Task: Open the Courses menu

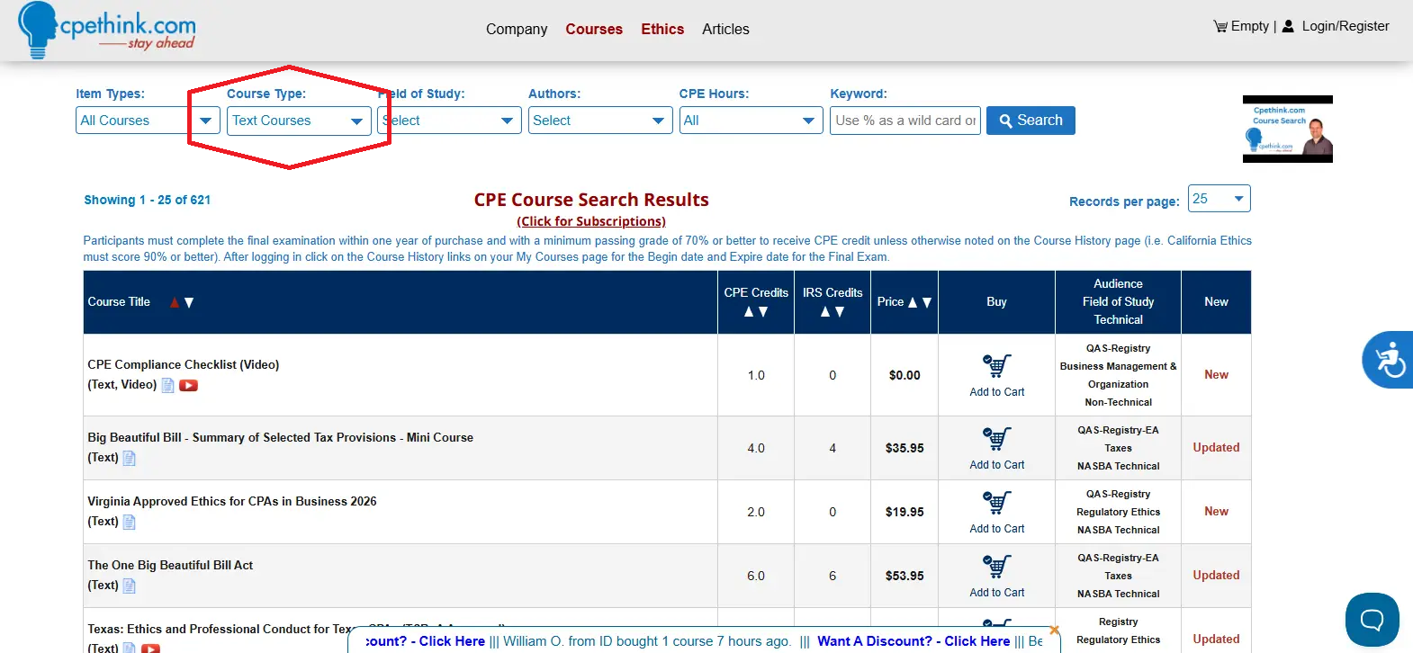Action: pos(594,29)
